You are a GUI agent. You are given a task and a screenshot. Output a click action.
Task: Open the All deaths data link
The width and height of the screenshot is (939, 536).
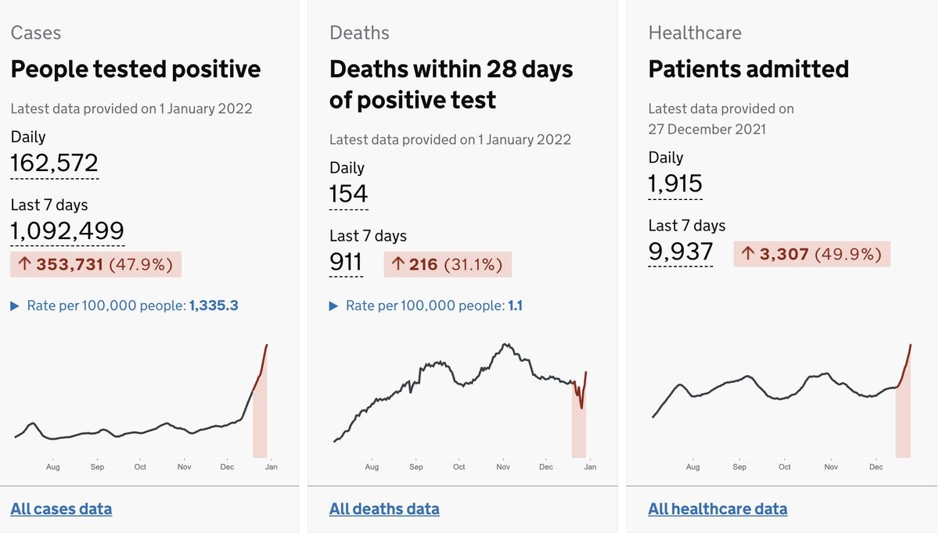384,509
